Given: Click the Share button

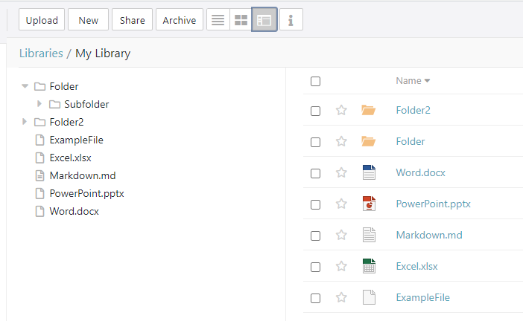Looking at the screenshot, I should coord(132,21).
